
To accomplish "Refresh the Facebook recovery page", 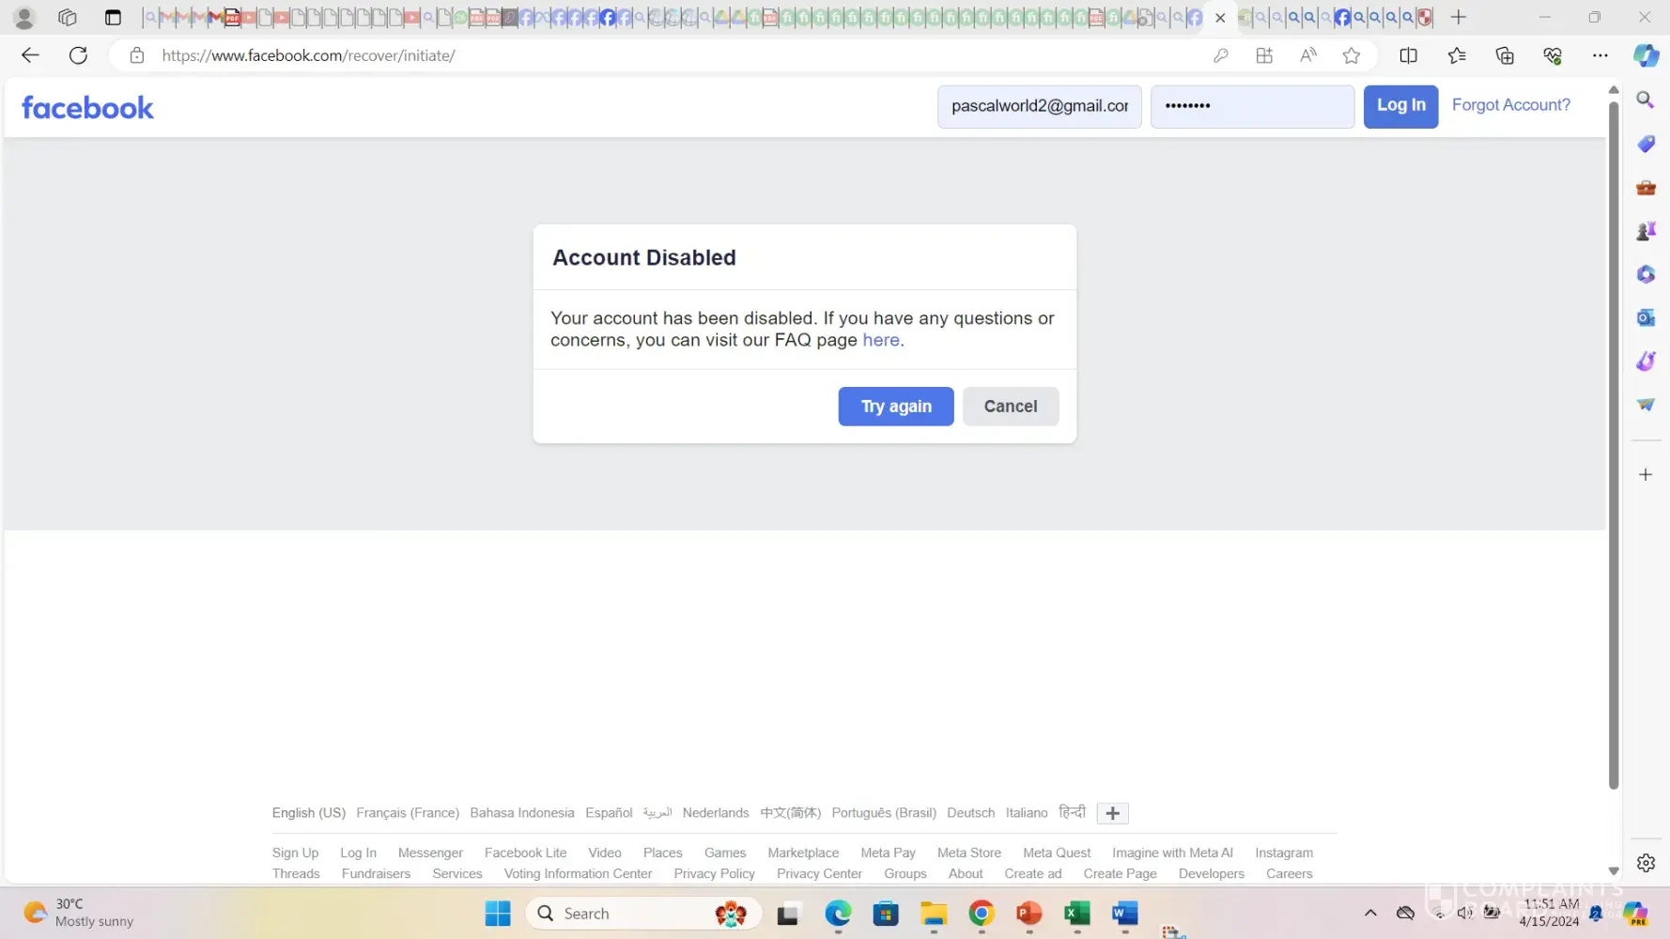I will point(79,55).
